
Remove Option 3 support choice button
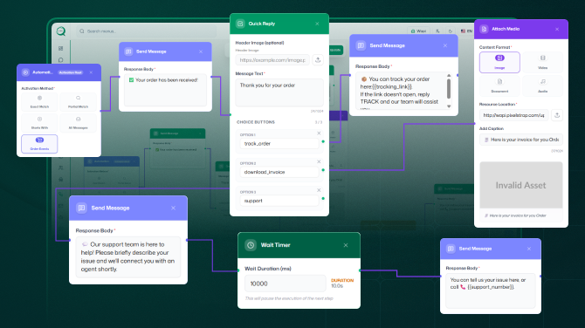click(x=319, y=190)
